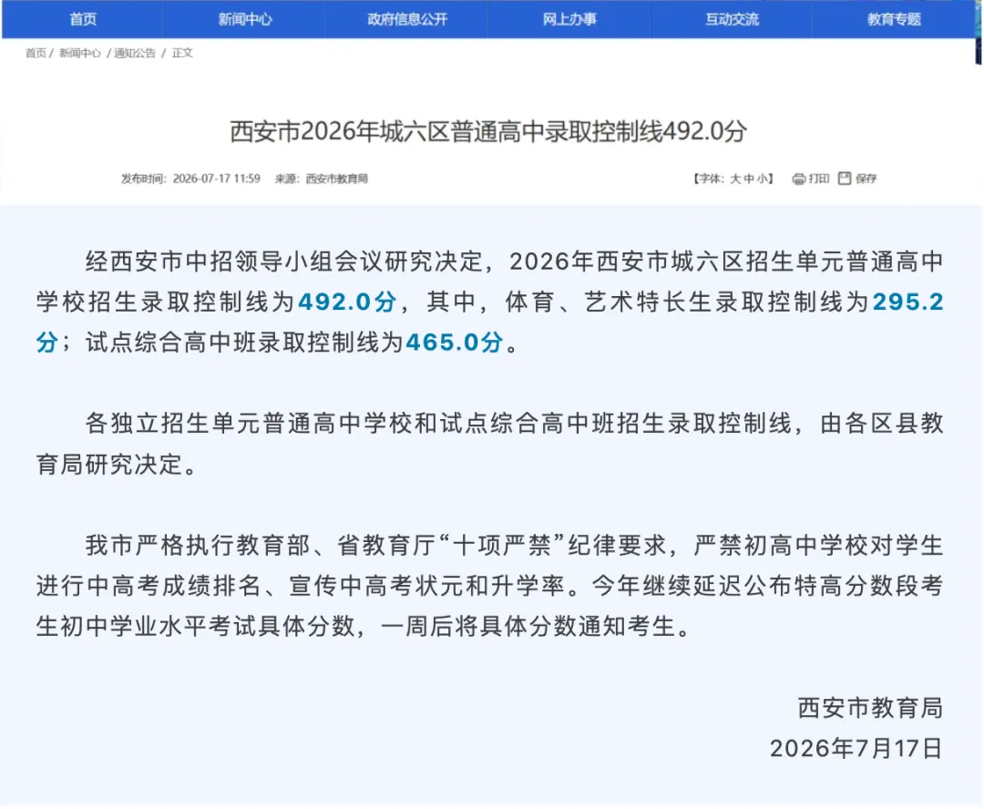
Task: Click the 正文 breadcrumb entry
Action: pos(182,54)
